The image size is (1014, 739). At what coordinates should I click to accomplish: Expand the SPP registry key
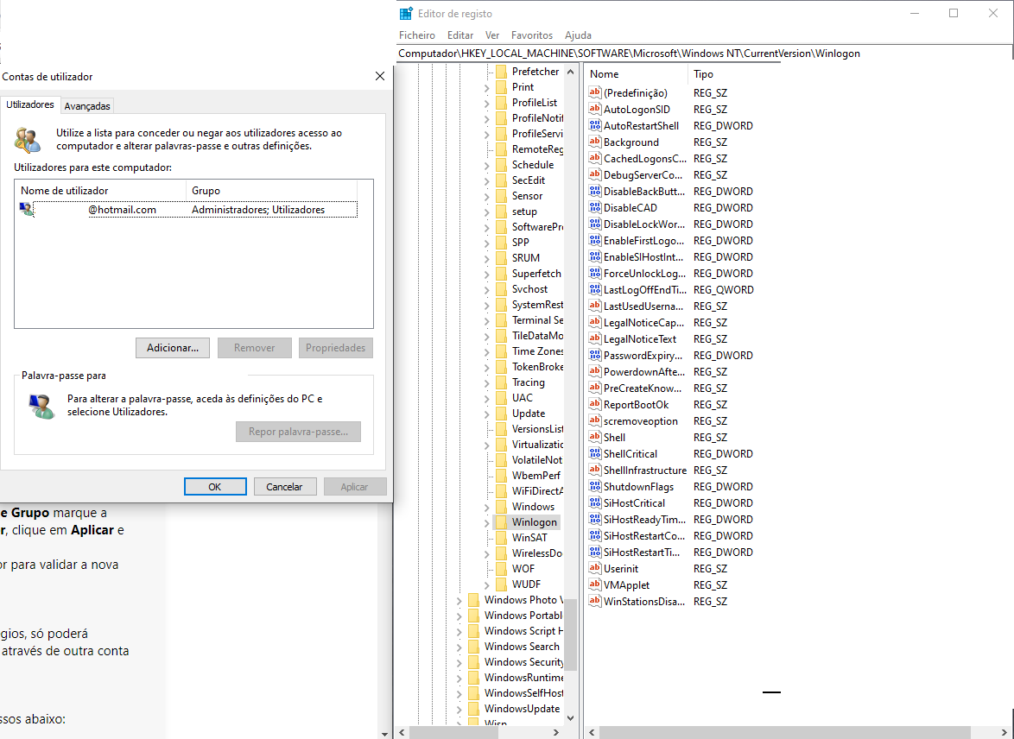(487, 243)
